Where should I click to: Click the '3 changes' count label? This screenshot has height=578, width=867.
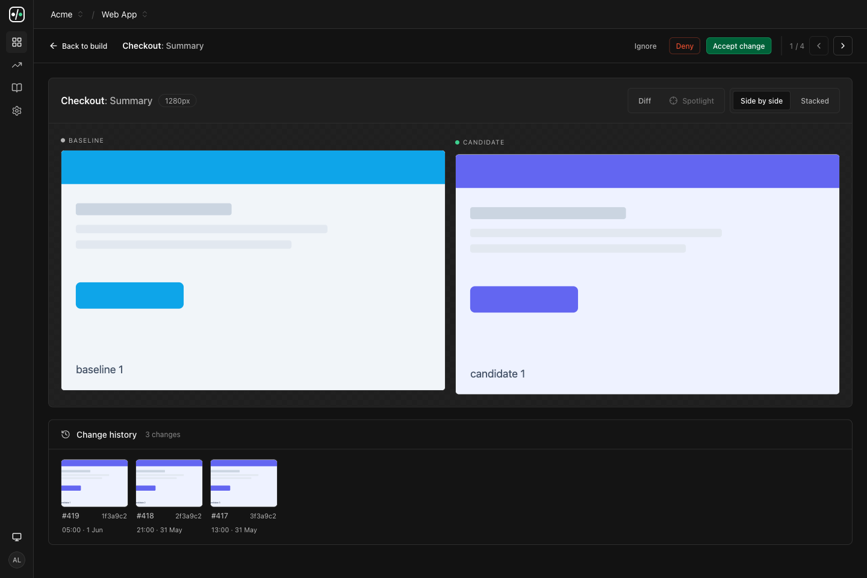[163, 435]
